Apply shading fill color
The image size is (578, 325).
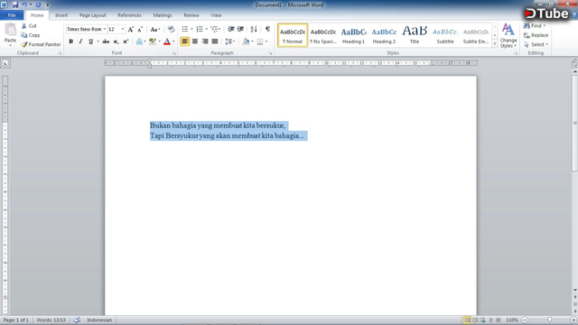coord(246,42)
